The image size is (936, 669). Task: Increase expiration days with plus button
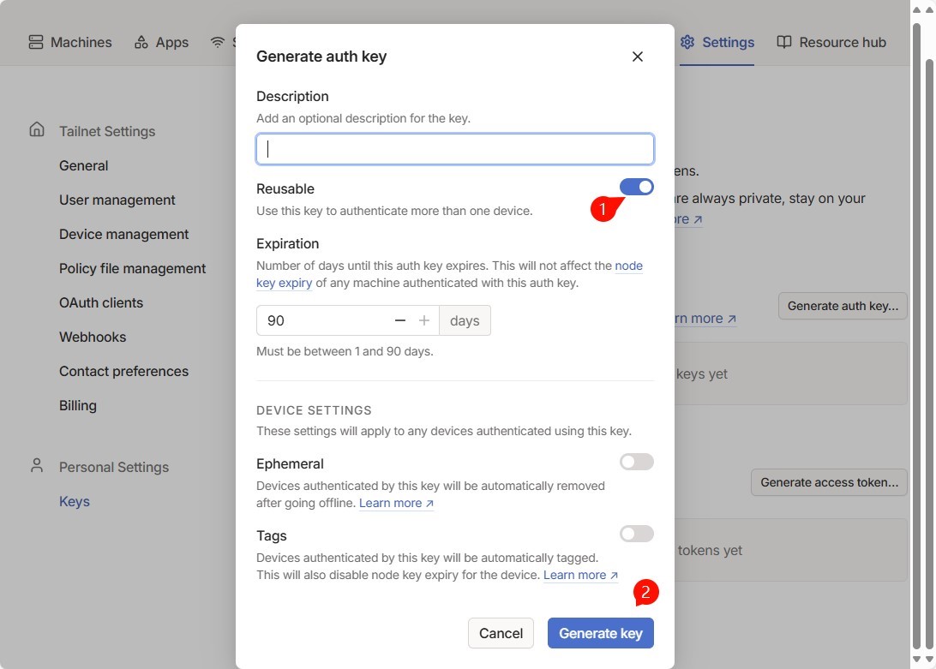[x=423, y=320]
